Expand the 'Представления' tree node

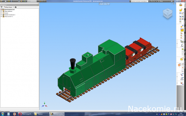point(1,11)
